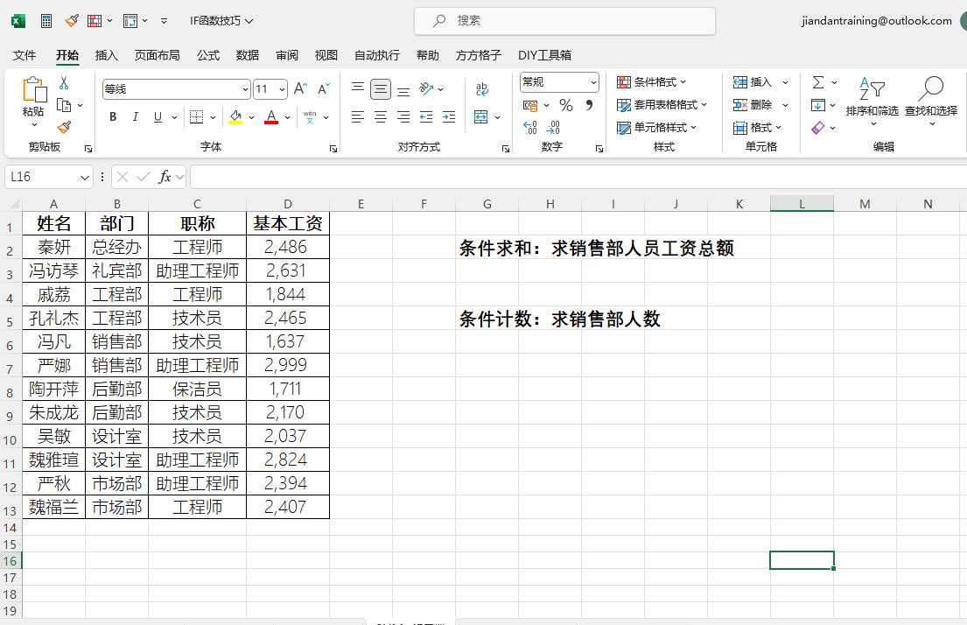Open the 条件格式 dropdown menu

click(652, 82)
